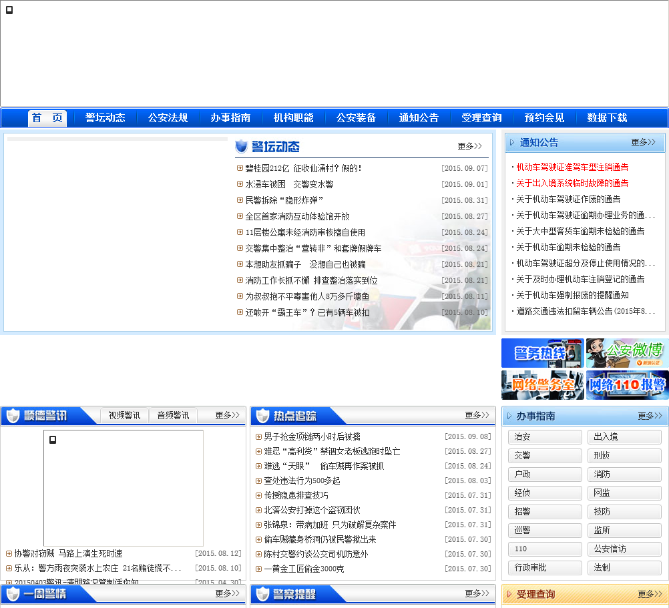Open 机构职能 navigation menu item
669x608 pixels.
pos(293,117)
